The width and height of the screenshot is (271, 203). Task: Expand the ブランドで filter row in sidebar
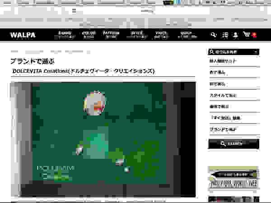coord(234,129)
